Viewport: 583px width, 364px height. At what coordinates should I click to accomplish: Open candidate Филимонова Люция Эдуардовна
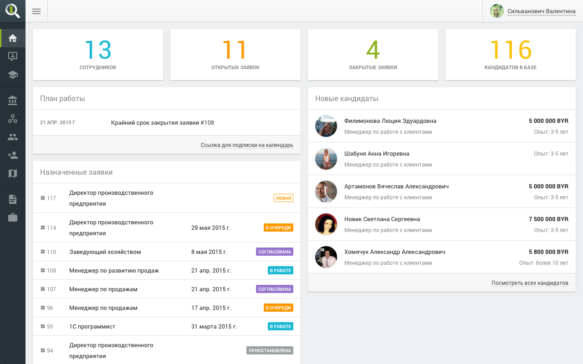[390, 121]
